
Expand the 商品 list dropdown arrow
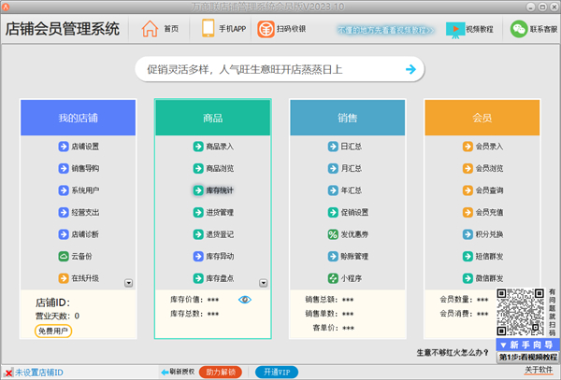click(264, 283)
